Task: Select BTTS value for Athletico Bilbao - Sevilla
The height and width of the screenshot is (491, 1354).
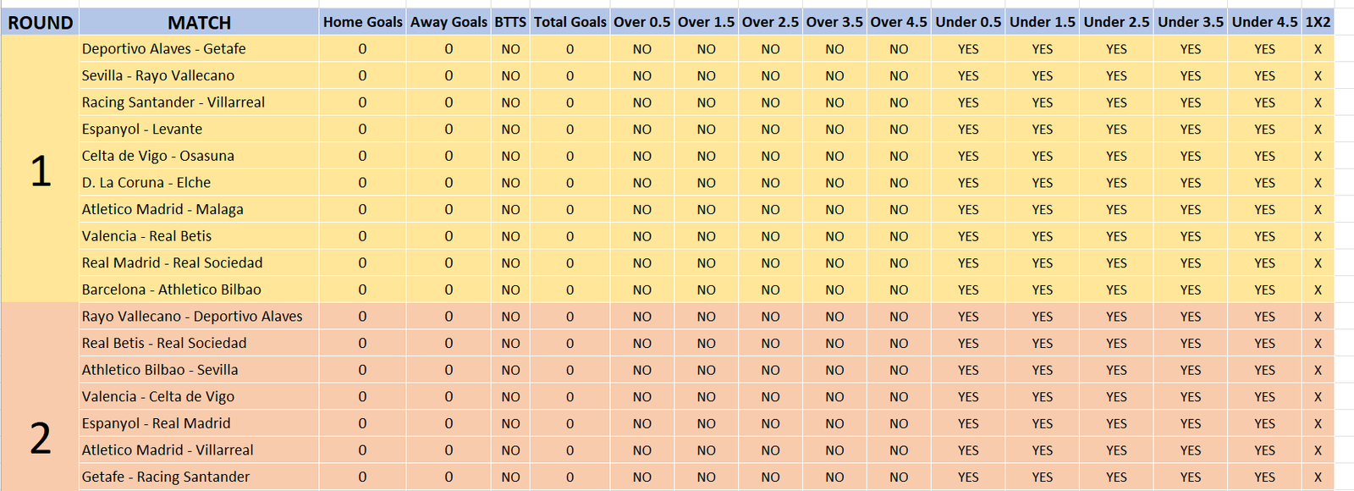Action: click(x=510, y=370)
